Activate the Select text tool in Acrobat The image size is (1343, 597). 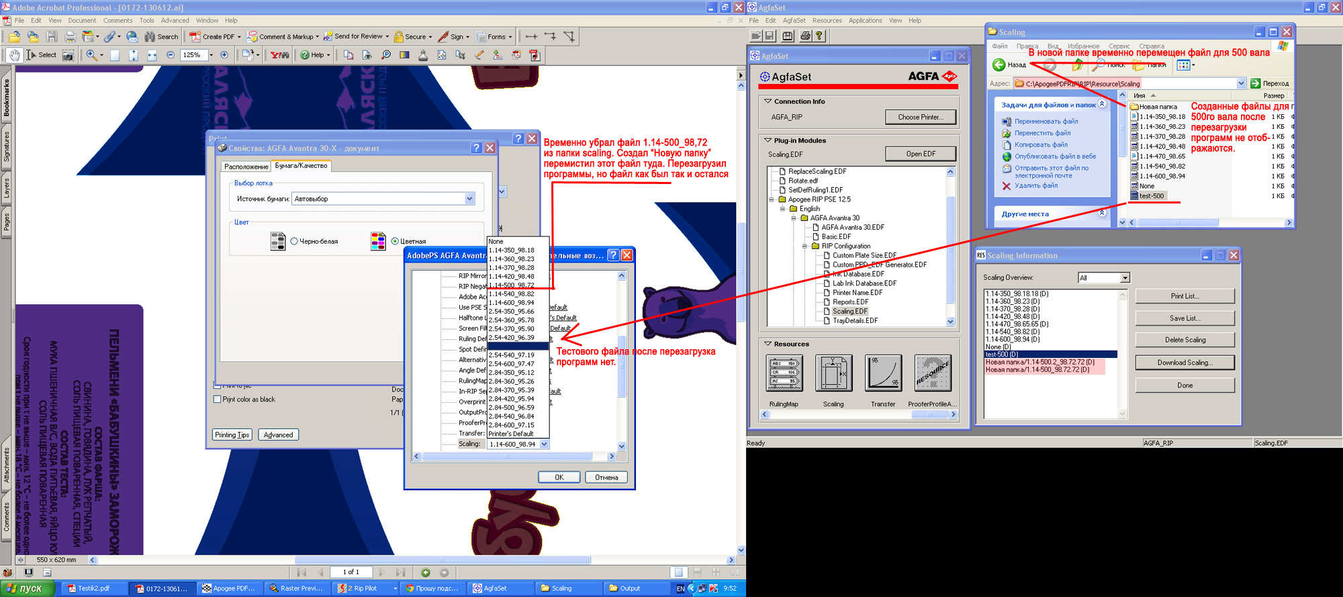(41, 55)
